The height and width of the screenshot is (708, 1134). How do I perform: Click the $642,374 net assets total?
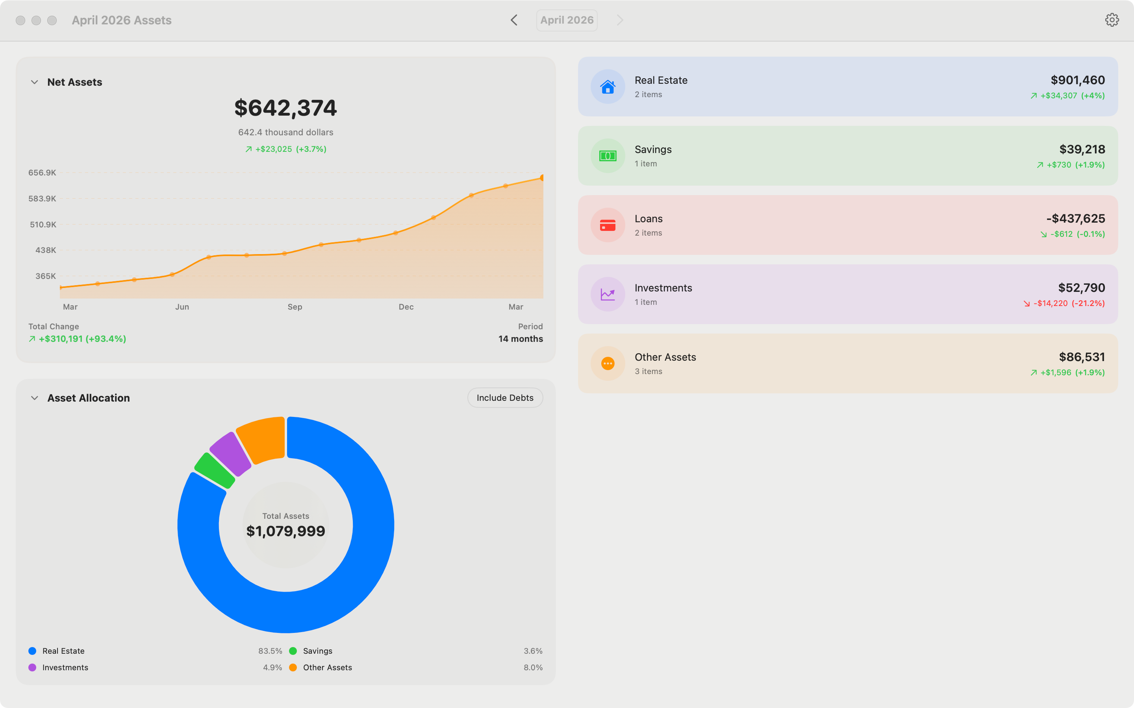point(285,108)
